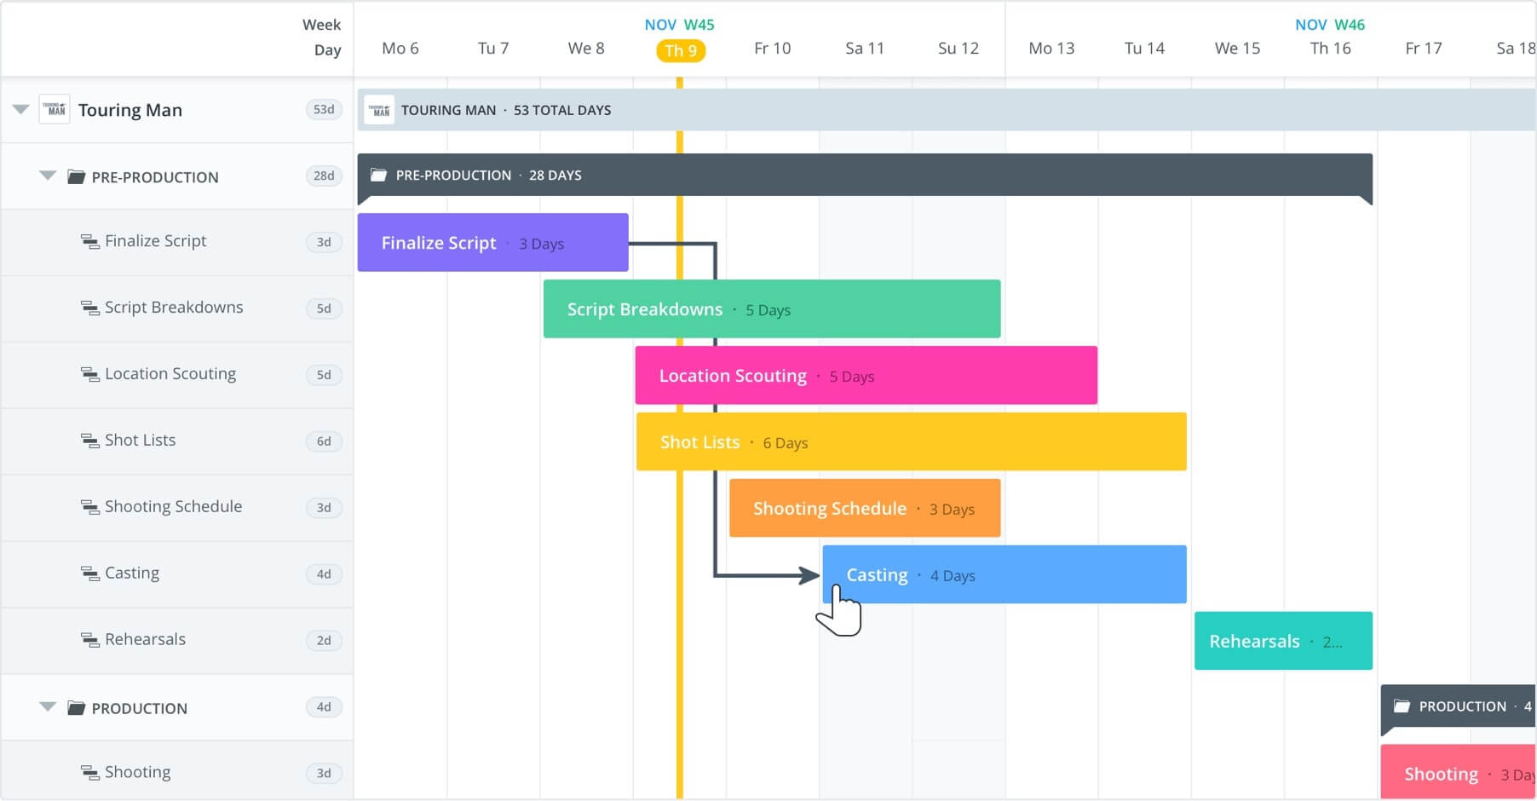Select the Rehearsals task bar
Viewport: 1537px width, 801px height.
coord(1282,641)
